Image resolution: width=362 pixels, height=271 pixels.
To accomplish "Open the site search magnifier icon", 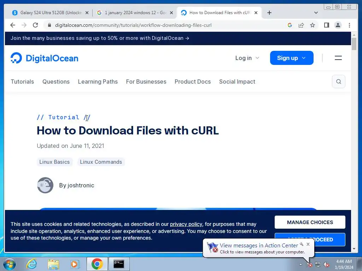I will [x=339, y=82].
